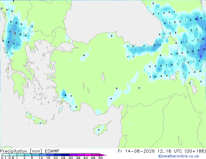206x159 pixels.
Task: Click the "15" precipitation value on the map
Action: [x=204, y=49]
